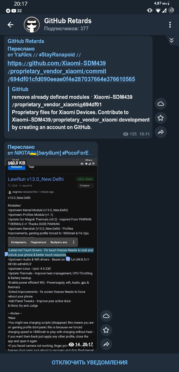Tap ОТКЛЮЧИТЬ УВЕДОМЛЕНИЯ to mute notifications
Viewport: 179px width, 372px height.
tap(90, 362)
